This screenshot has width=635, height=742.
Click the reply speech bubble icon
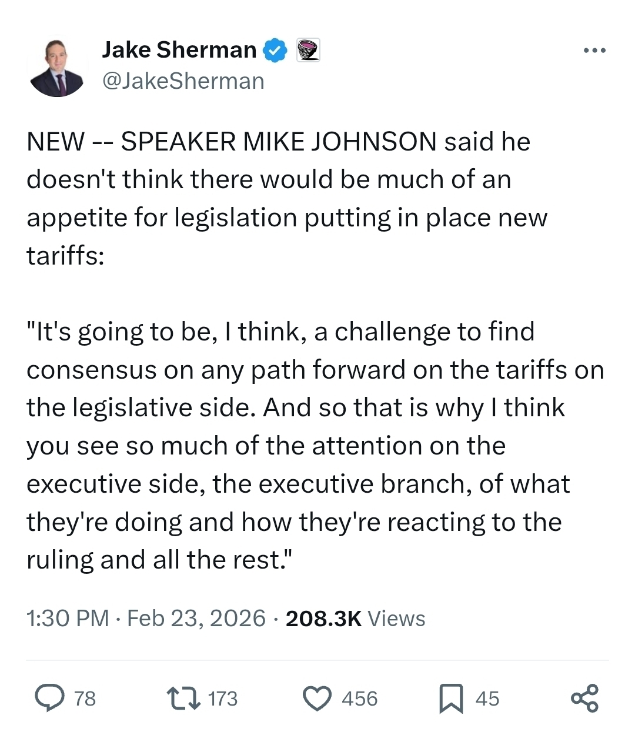[50, 698]
